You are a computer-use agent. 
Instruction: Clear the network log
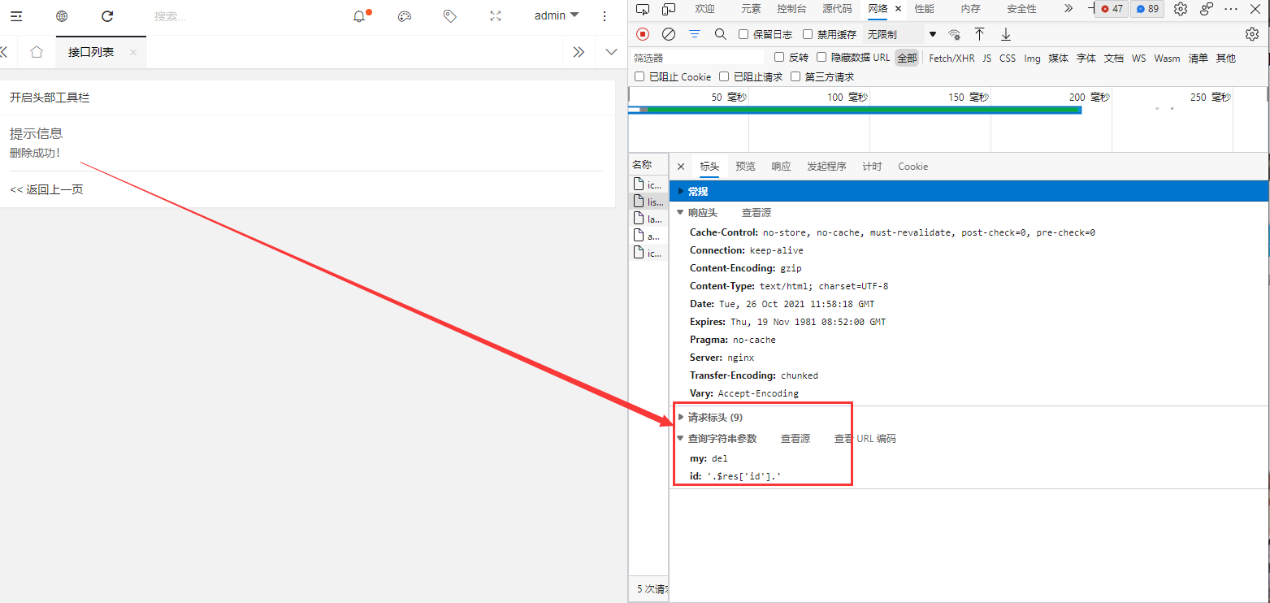(x=669, y=34)
